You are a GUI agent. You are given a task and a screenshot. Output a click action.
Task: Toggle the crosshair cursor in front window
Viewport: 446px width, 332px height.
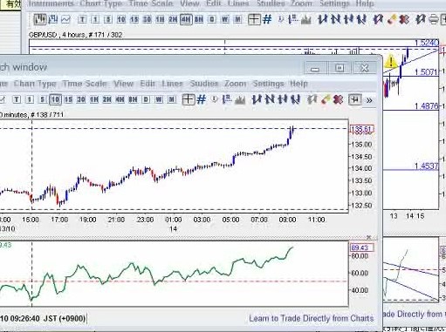tap(188, 99)
